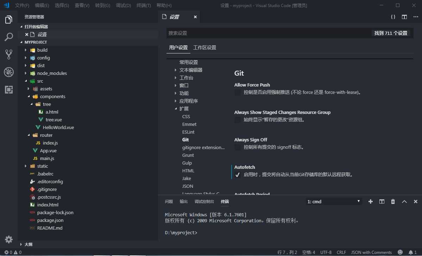Enable Allow Force Push checkbox

click(x=237, y=92)
